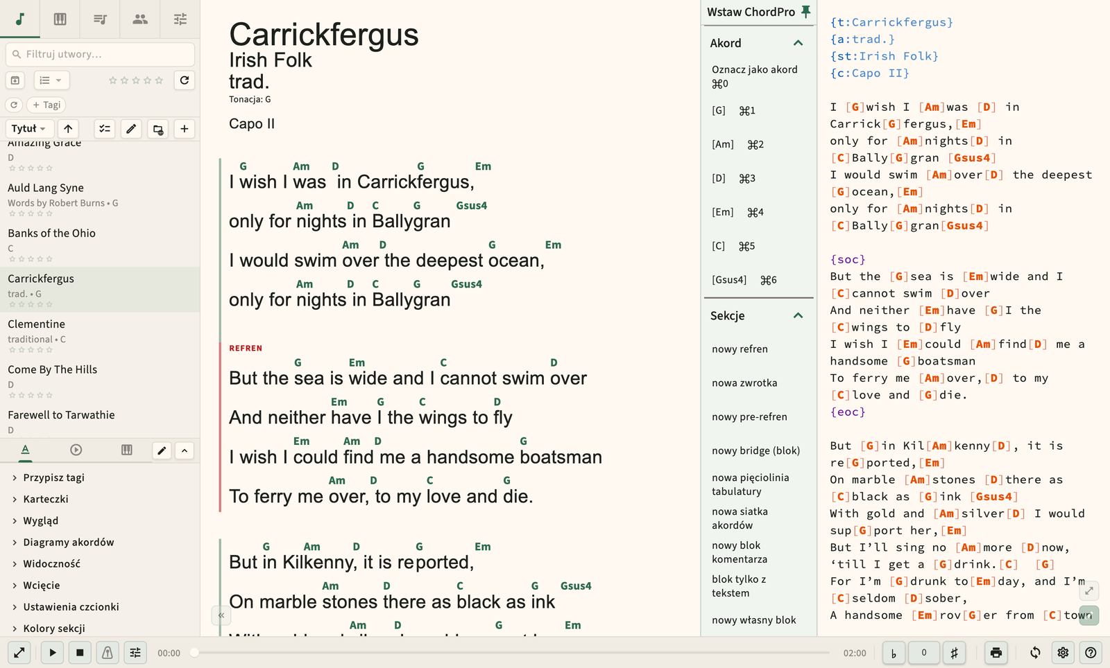Select the songs tab with music note
Viewport: 1110px width, 668px height.
(20, 19)
